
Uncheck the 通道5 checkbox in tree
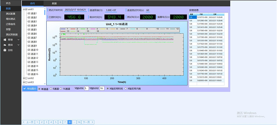point(29,30)
